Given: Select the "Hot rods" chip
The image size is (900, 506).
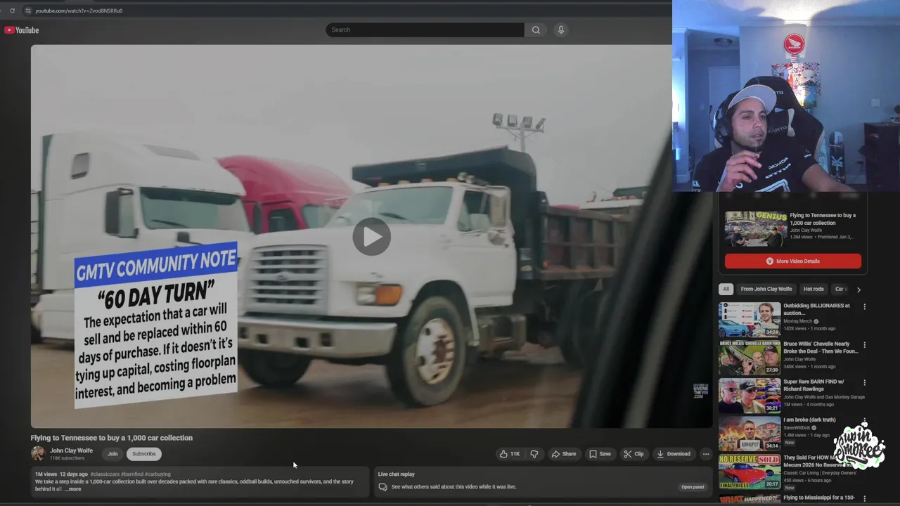Looking at the screenshot, I should (x=814, y=289).
